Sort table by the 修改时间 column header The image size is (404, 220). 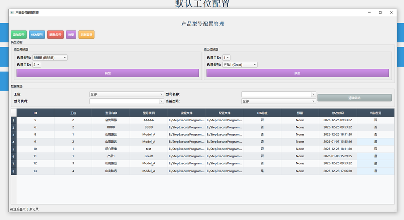tap(338, 113)
